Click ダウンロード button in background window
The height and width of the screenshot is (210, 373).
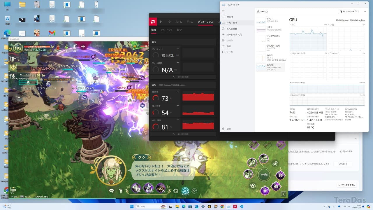pyautogui.click(x=343, y=164)
